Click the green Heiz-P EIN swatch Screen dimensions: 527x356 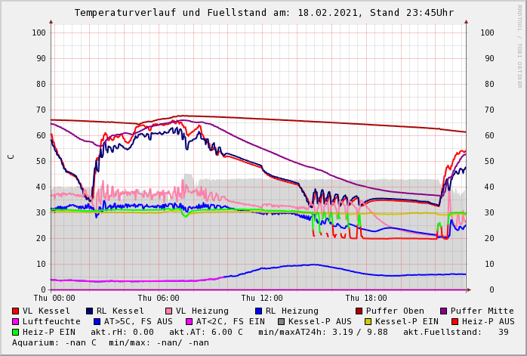coord(16,332)
